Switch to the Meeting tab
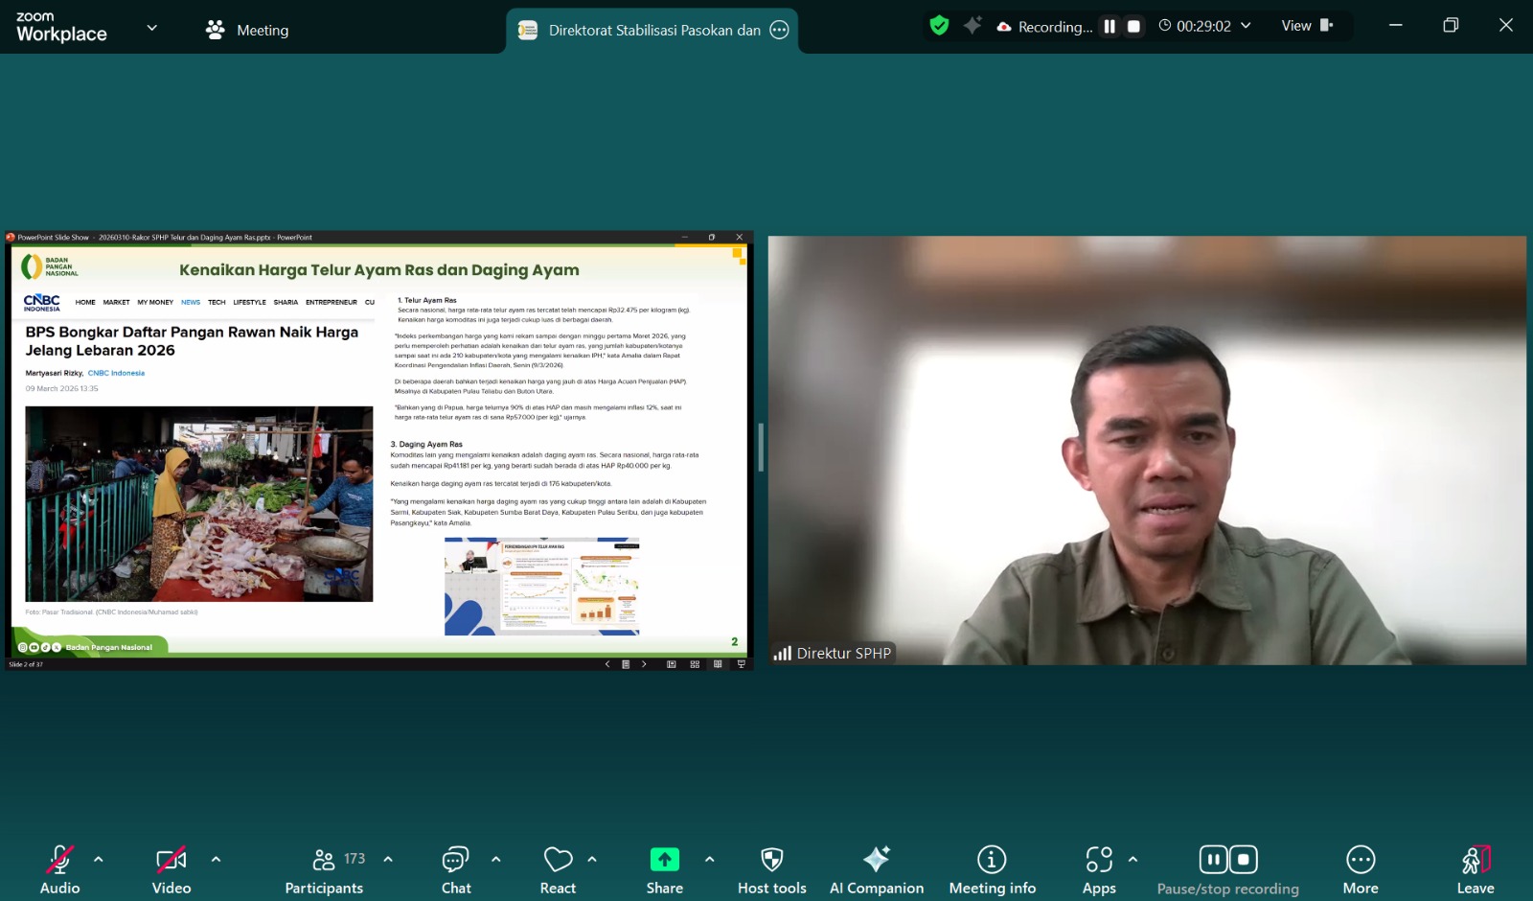This screenshot has height=901, width=1533. pyautogui.click(x=247, y=30)
